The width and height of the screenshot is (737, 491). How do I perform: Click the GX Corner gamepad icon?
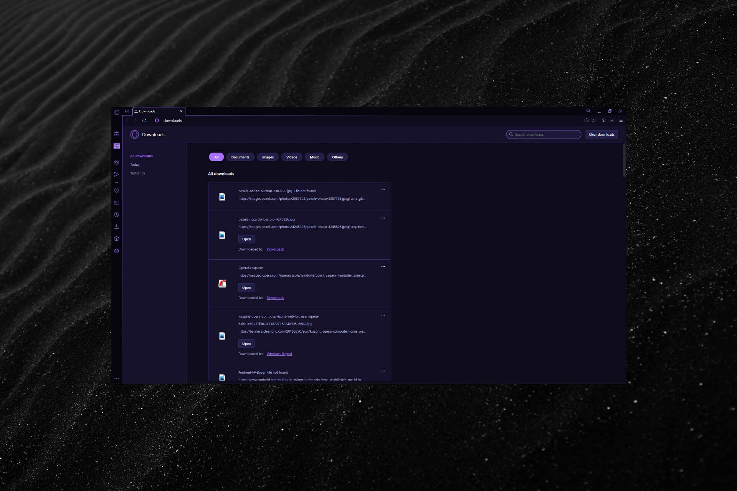point(127,111)
